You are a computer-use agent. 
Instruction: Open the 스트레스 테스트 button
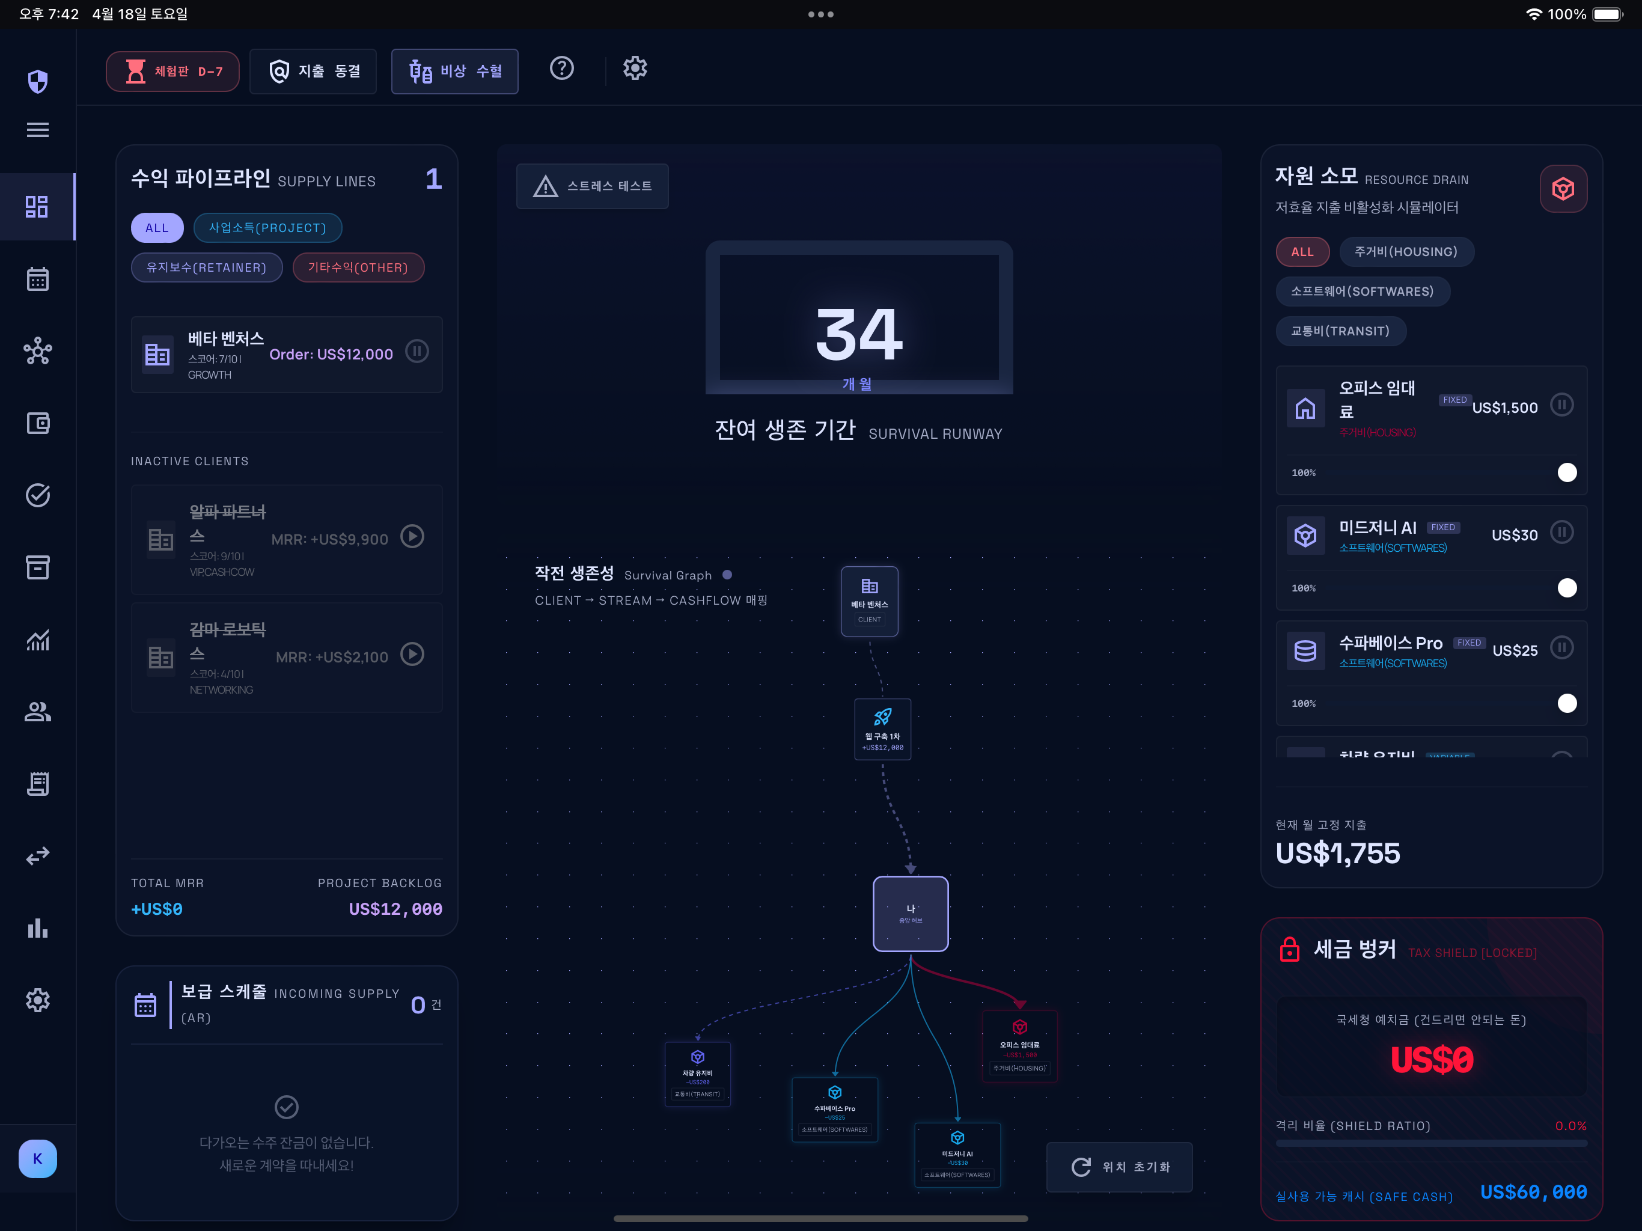(x=591, y=186)
